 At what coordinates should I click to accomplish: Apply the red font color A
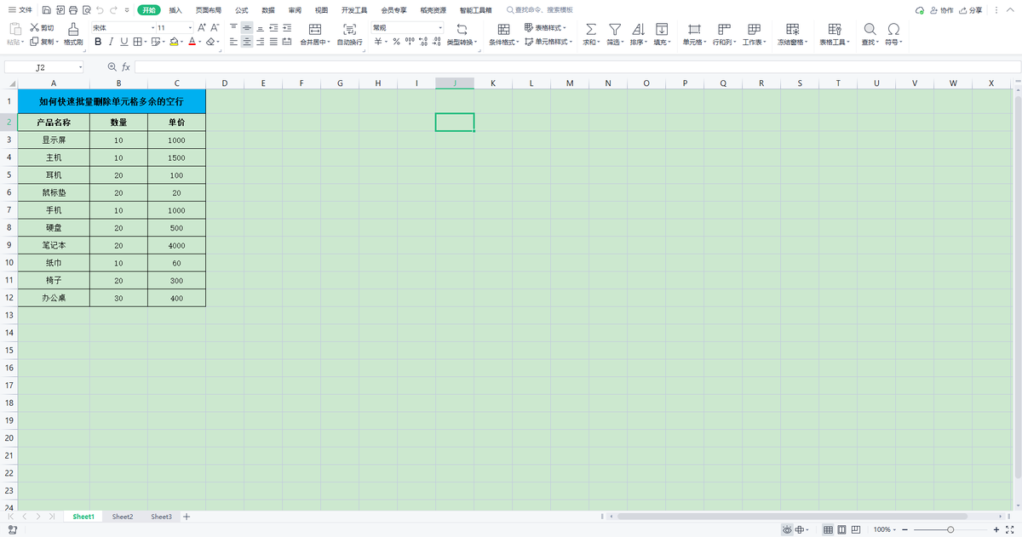coord(192,42)
